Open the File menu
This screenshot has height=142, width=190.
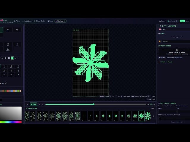pos(17,21)
